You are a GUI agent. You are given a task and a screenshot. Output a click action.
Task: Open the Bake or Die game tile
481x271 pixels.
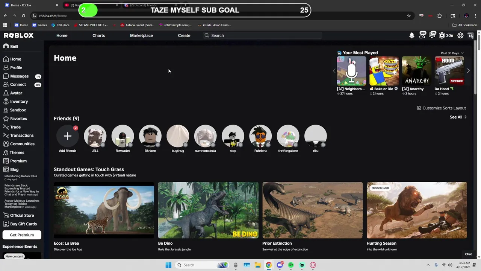pos(384,71)
